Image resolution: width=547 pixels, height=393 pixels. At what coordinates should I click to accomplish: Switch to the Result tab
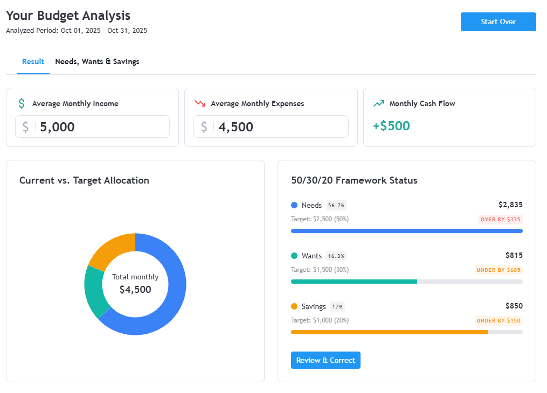(x=33, y=61)
